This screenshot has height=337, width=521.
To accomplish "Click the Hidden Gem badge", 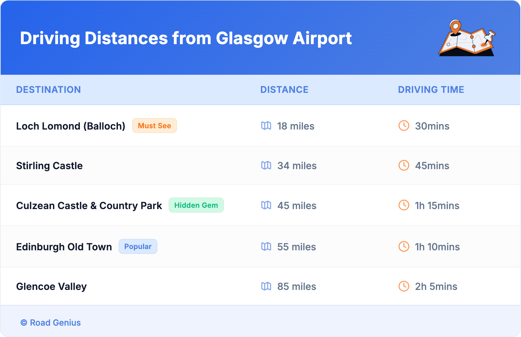I will [196, 205].
